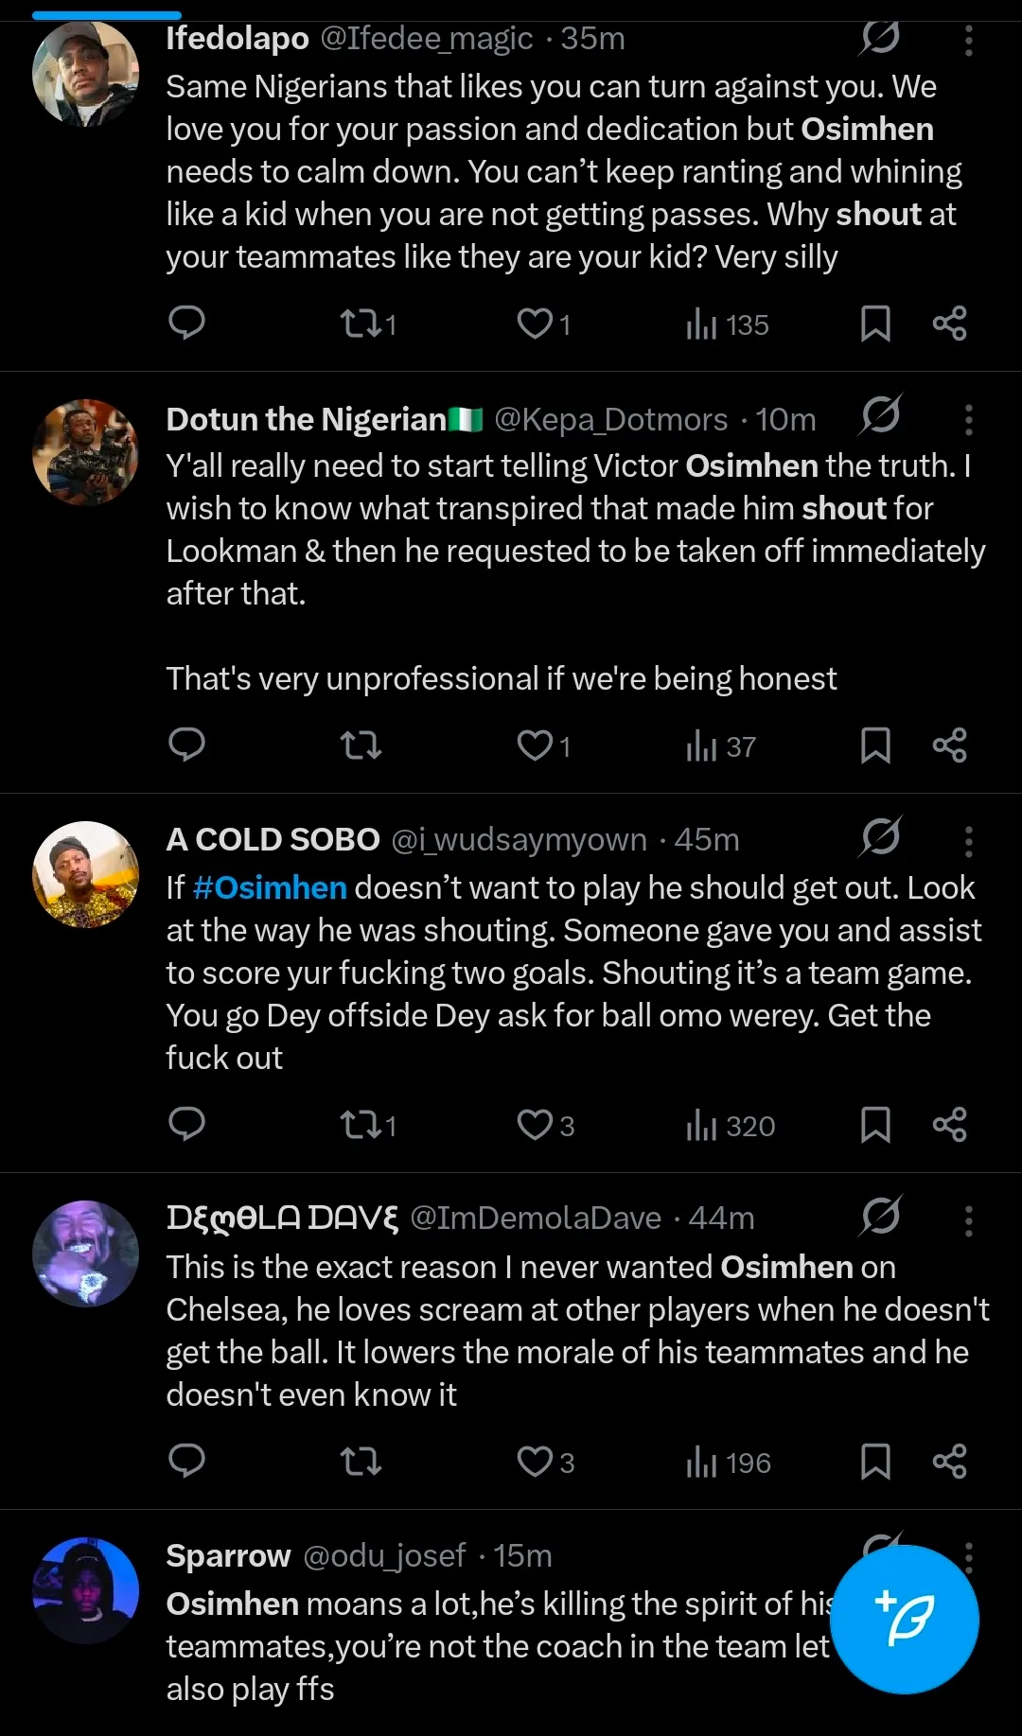Image resolution: width=1022 pixels, height=1736 pixels.
Task: Like Dotun the Nigerian's tweet
Action: [535, 745]
